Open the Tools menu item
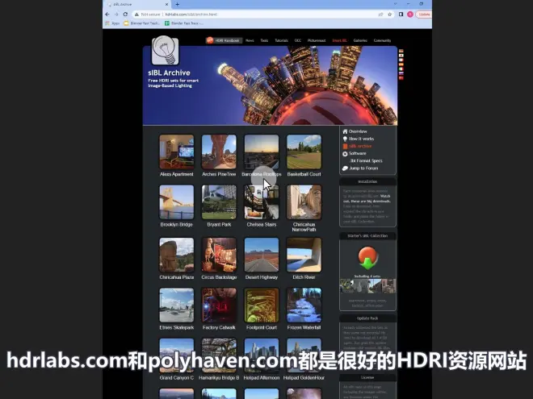The image size is (533, 399). point(264,40)
